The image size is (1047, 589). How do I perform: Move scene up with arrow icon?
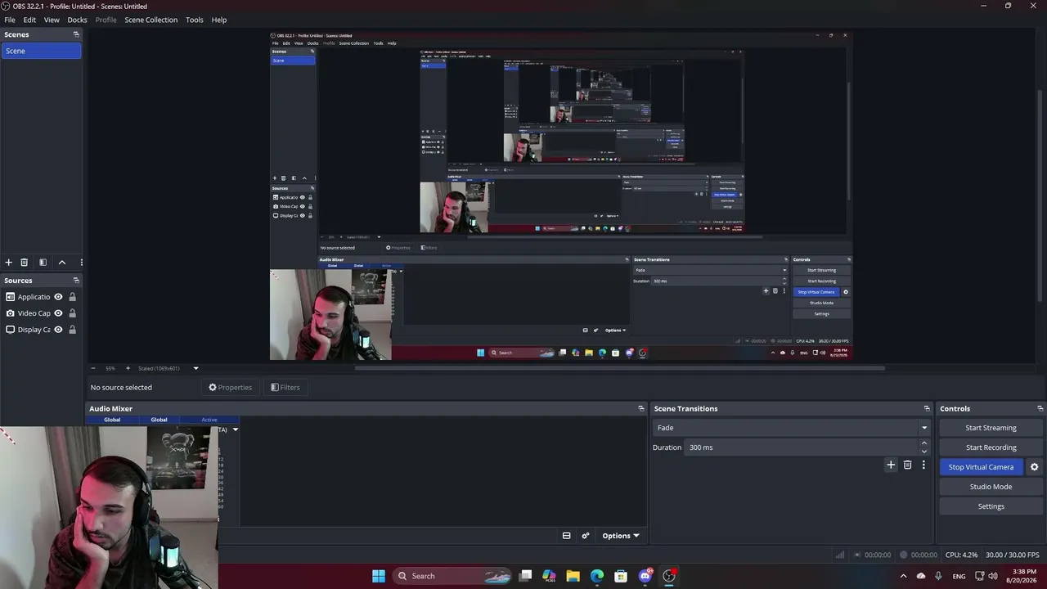tap(62, 263)
